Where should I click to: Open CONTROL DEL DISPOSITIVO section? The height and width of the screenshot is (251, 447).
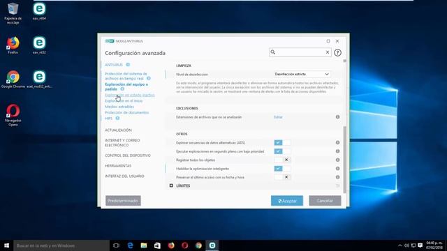(x=128, y=155)
